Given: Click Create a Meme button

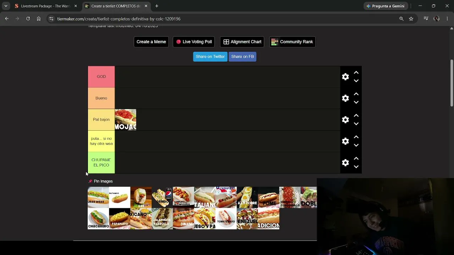Looking at the screenshot, I should 151,42.
